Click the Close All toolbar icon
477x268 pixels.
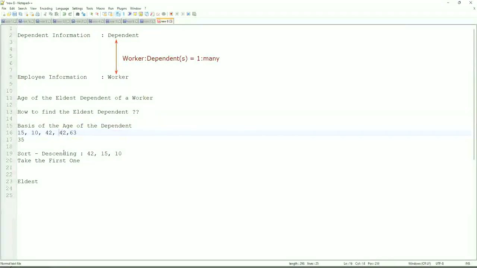[x=32, y=14]
